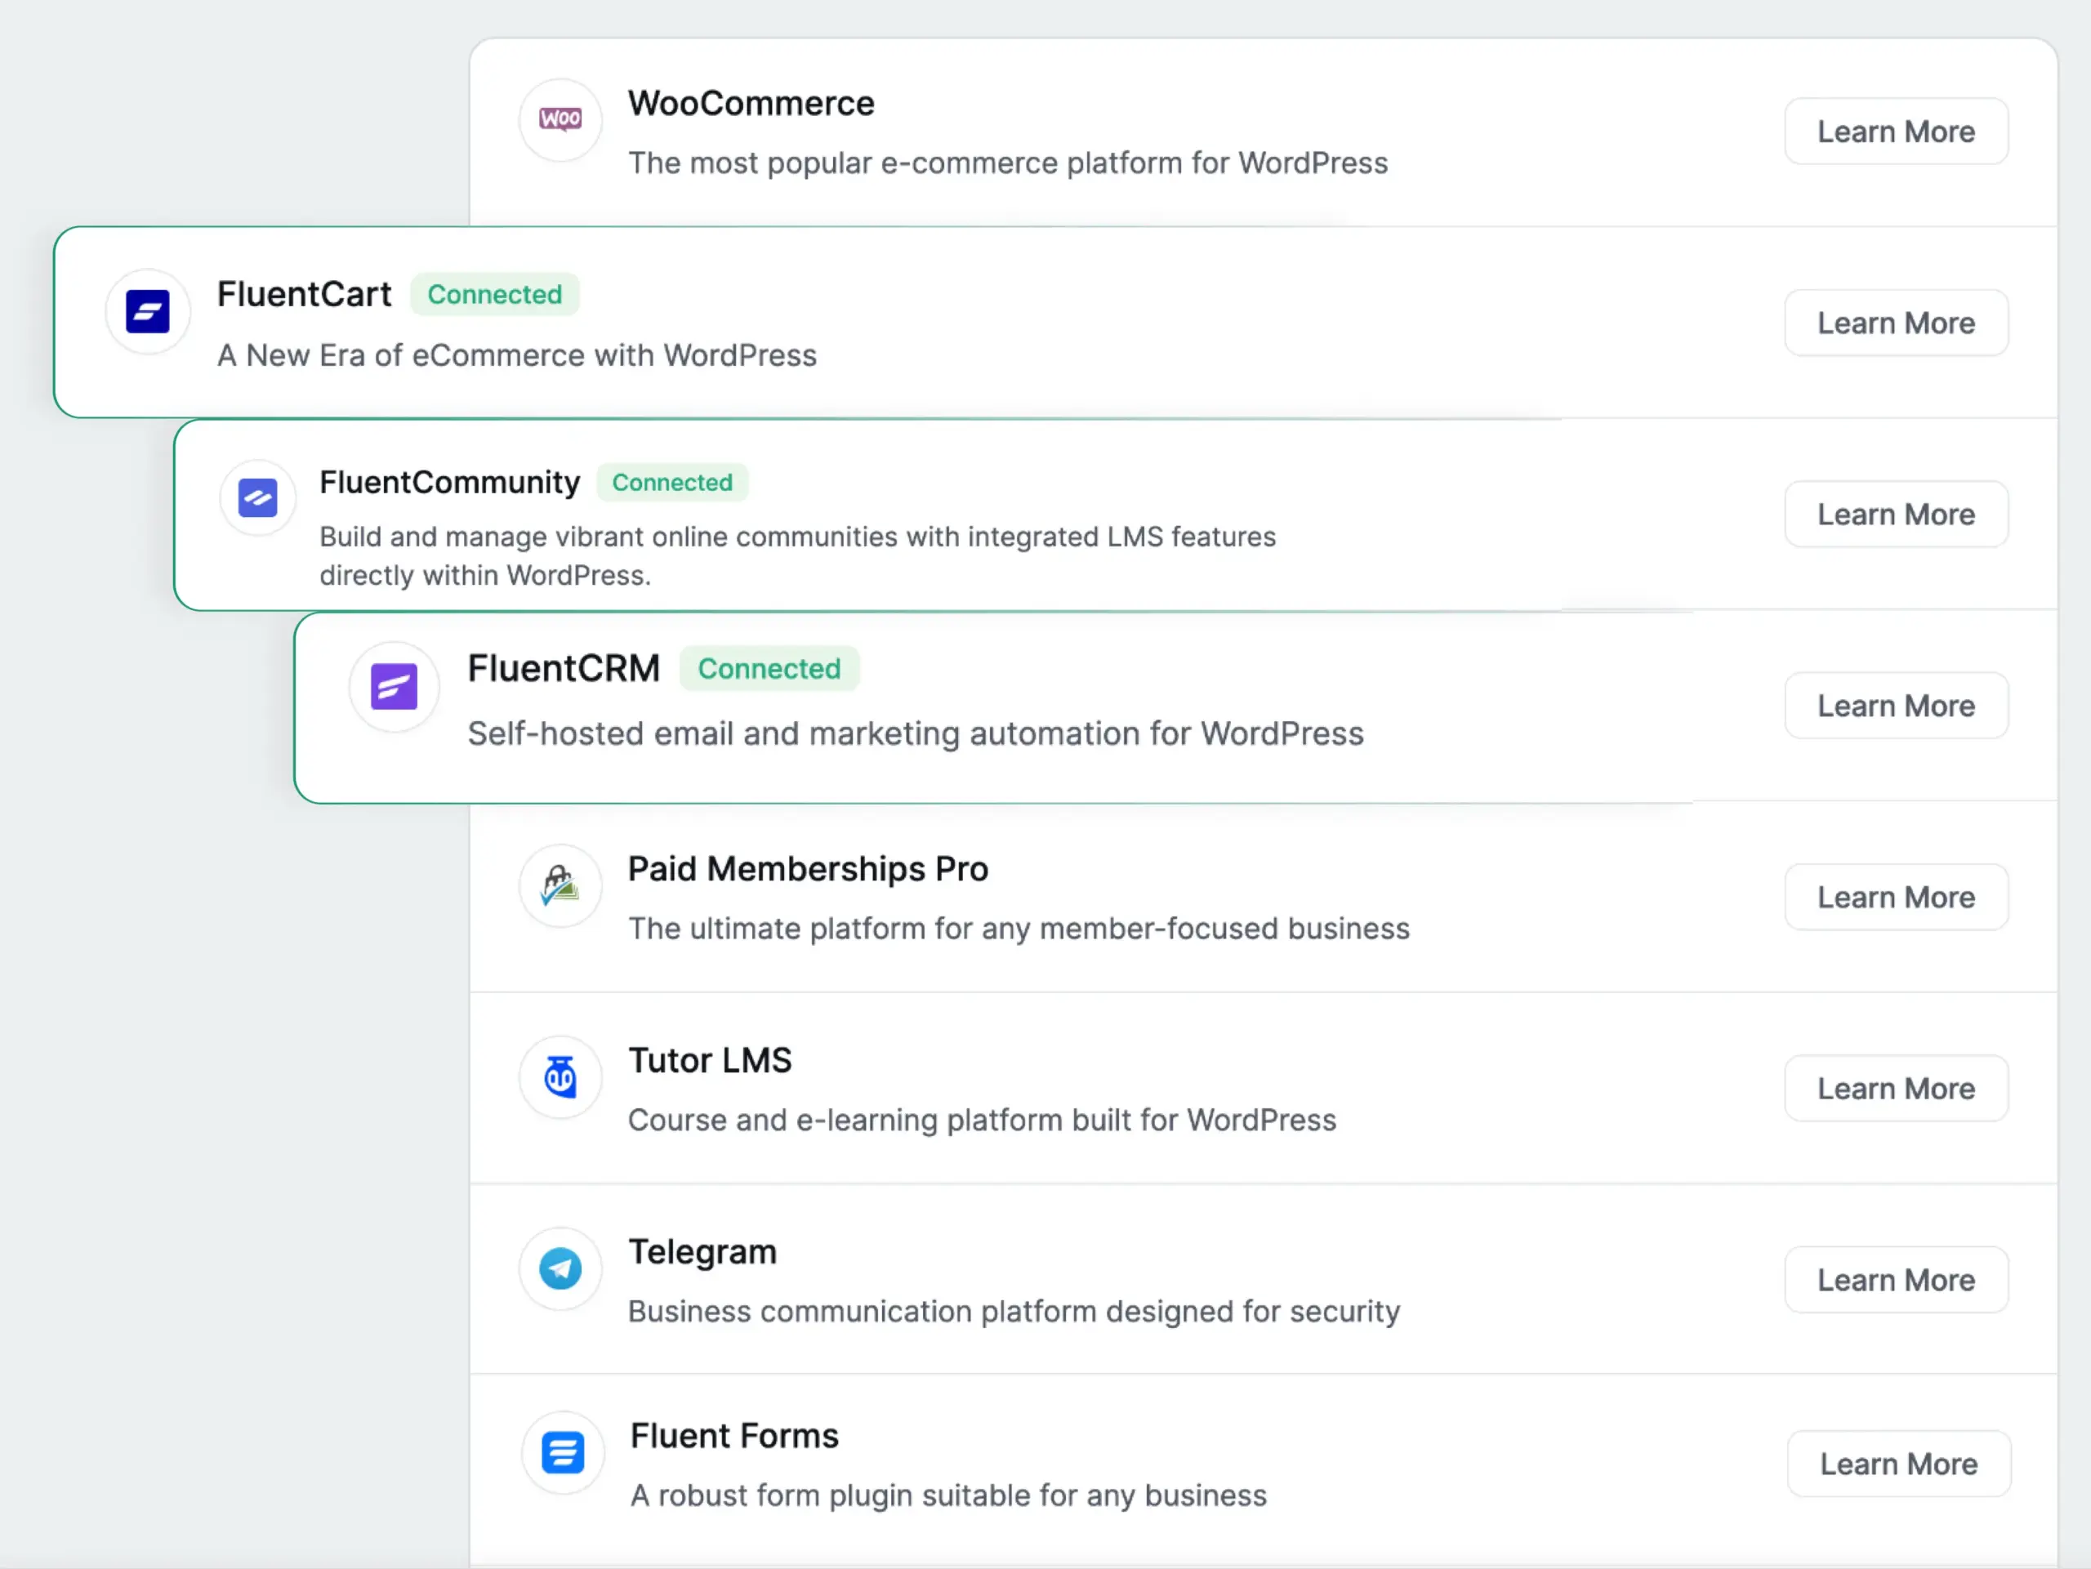2091x1569 pixels.
Task: Open Learn More for FluentCRM
Action: 1897,706
